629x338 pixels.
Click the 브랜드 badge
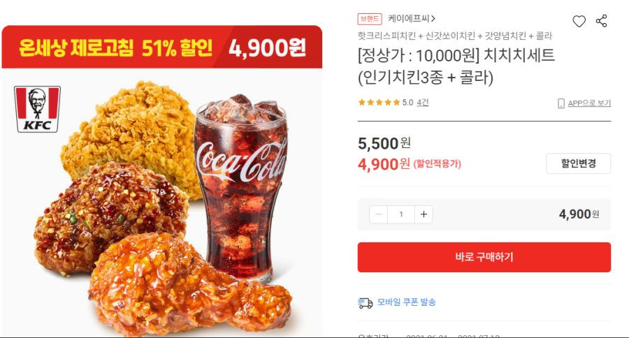370,19
